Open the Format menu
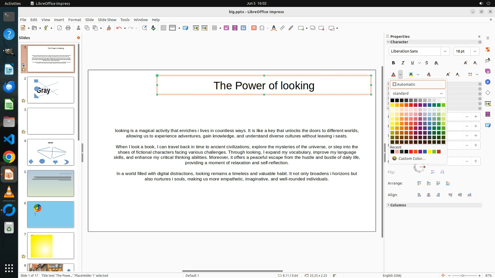The image size is (495, 278). click(75, 20)
